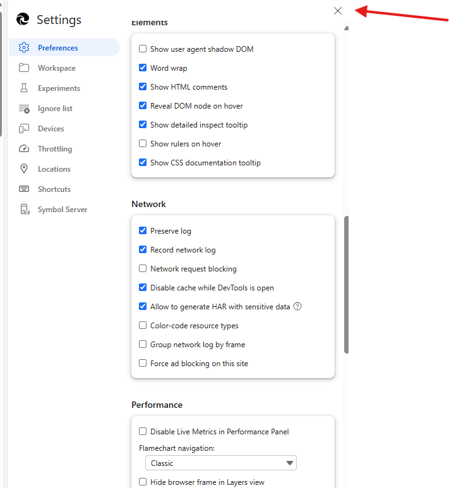449x488 pixels.
Task: Click the Experiments flask icon
Action: (24, 88)
